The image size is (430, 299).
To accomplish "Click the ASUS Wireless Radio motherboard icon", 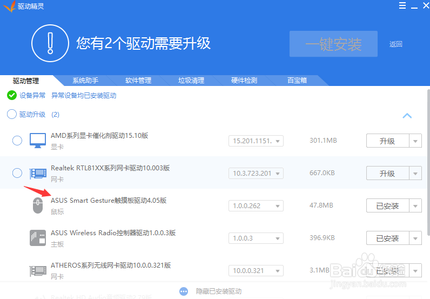I will (38, 238).
